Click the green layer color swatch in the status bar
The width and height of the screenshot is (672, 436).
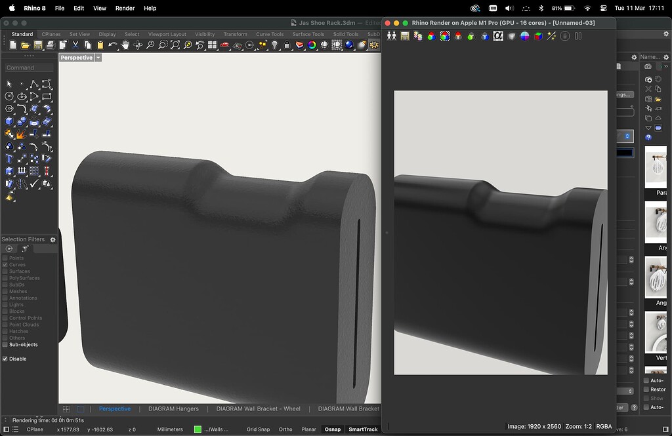[x=198, y=429]
